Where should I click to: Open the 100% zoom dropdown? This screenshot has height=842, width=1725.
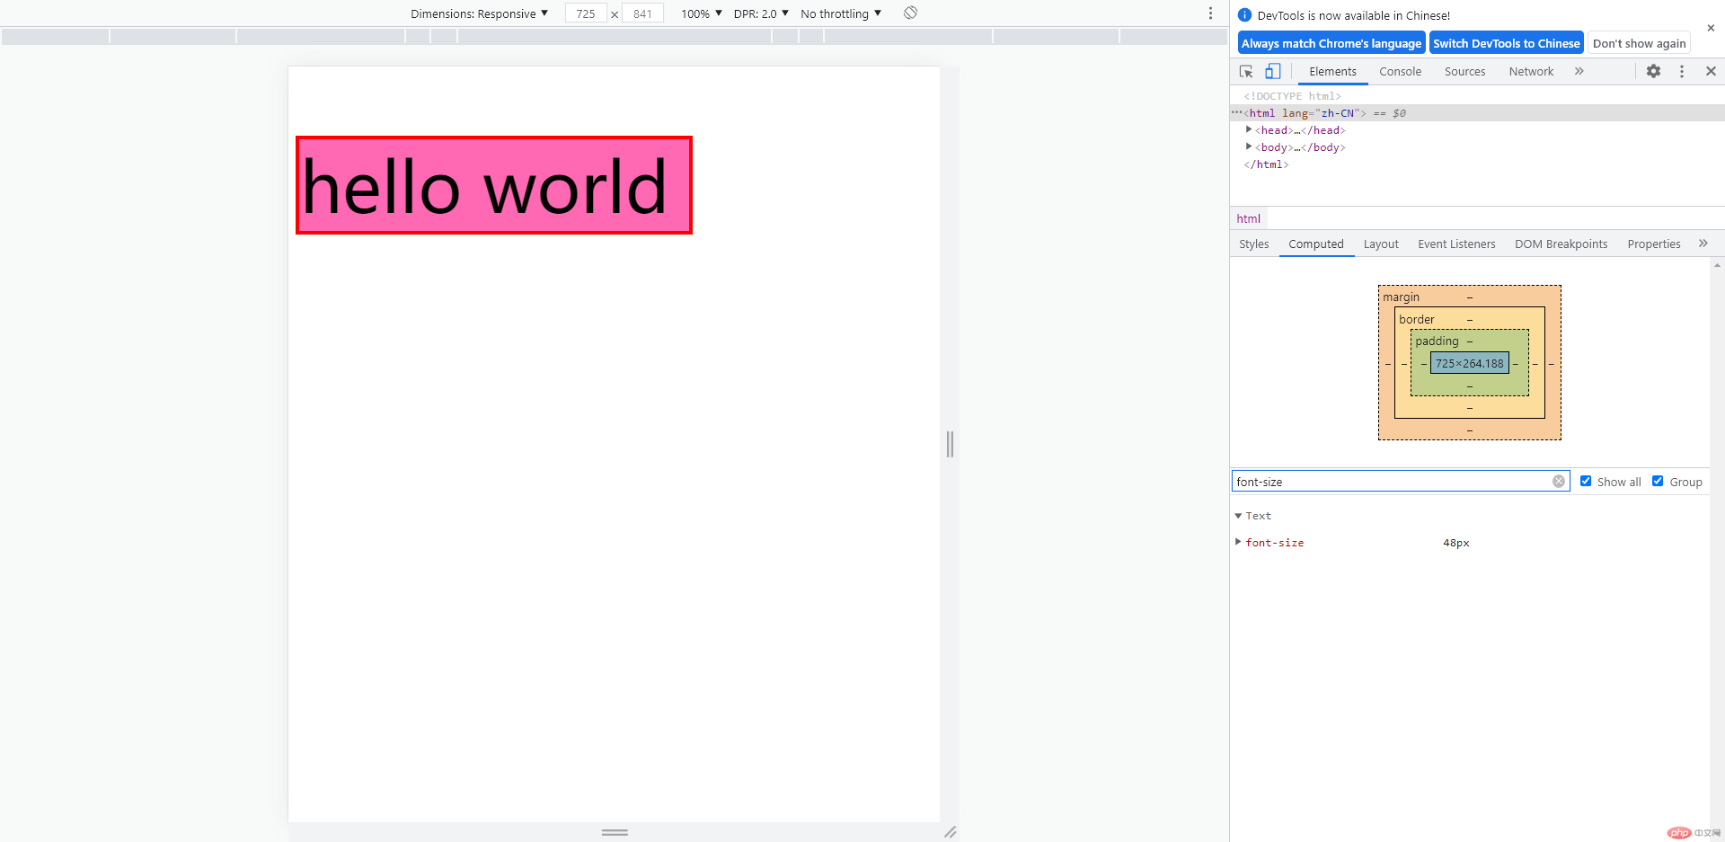[701, 13]
